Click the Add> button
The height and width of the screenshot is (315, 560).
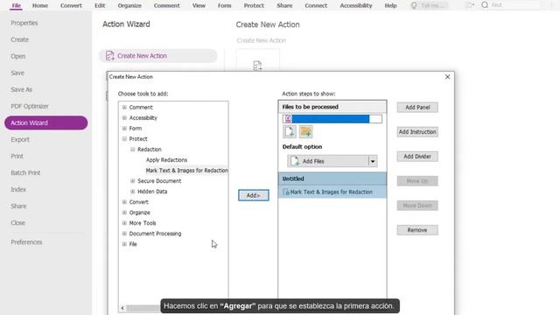tap(254, 195)
